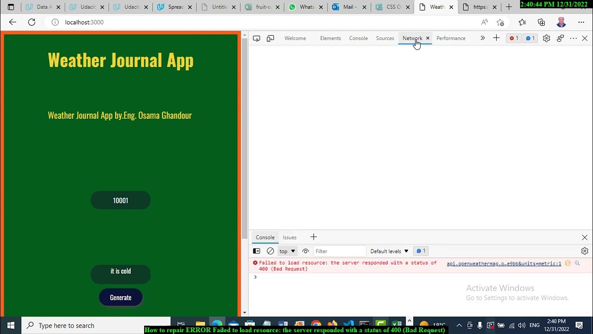The width and height of the screenshot is (593, 334).
Task: Focus the console Filter field
Action: click(x=340, y=251)
